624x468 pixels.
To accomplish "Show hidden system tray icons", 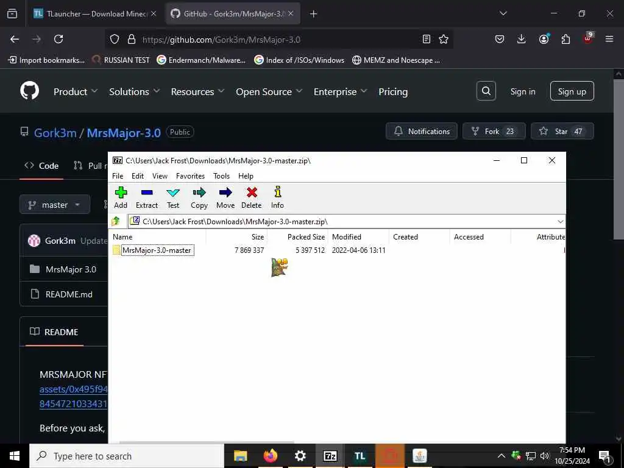I will coord(502,456).
